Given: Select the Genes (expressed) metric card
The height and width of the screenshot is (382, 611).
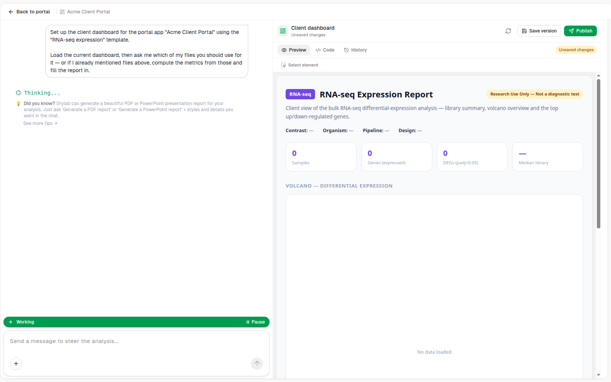Looking at the screenshot, I should coord(397,157).
